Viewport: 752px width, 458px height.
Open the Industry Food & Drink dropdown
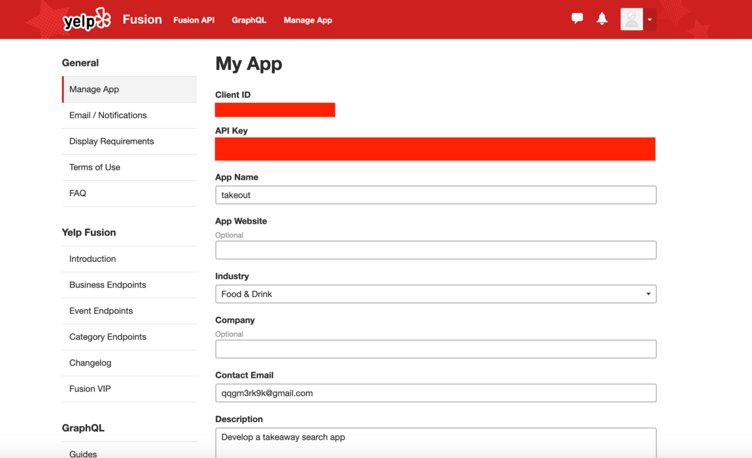click(x=436, y=294)
